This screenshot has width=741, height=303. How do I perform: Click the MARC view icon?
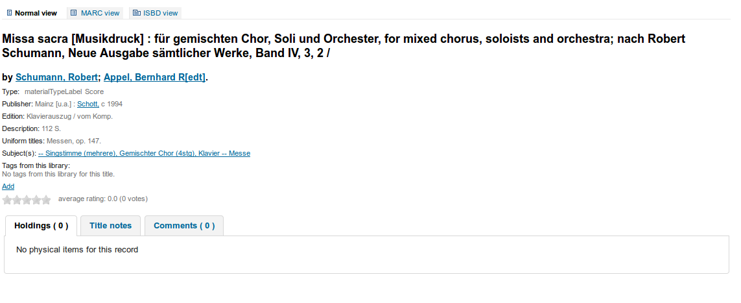[x=74, y=13]
